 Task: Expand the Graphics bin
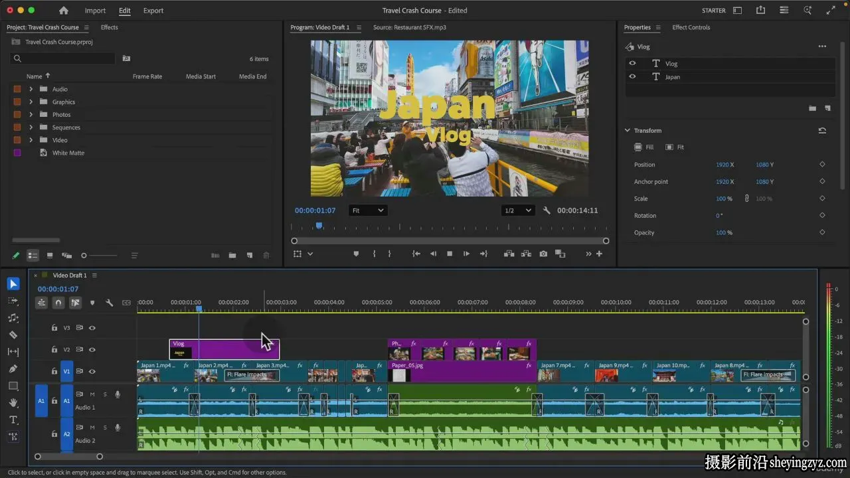click(x=31, y=102)
